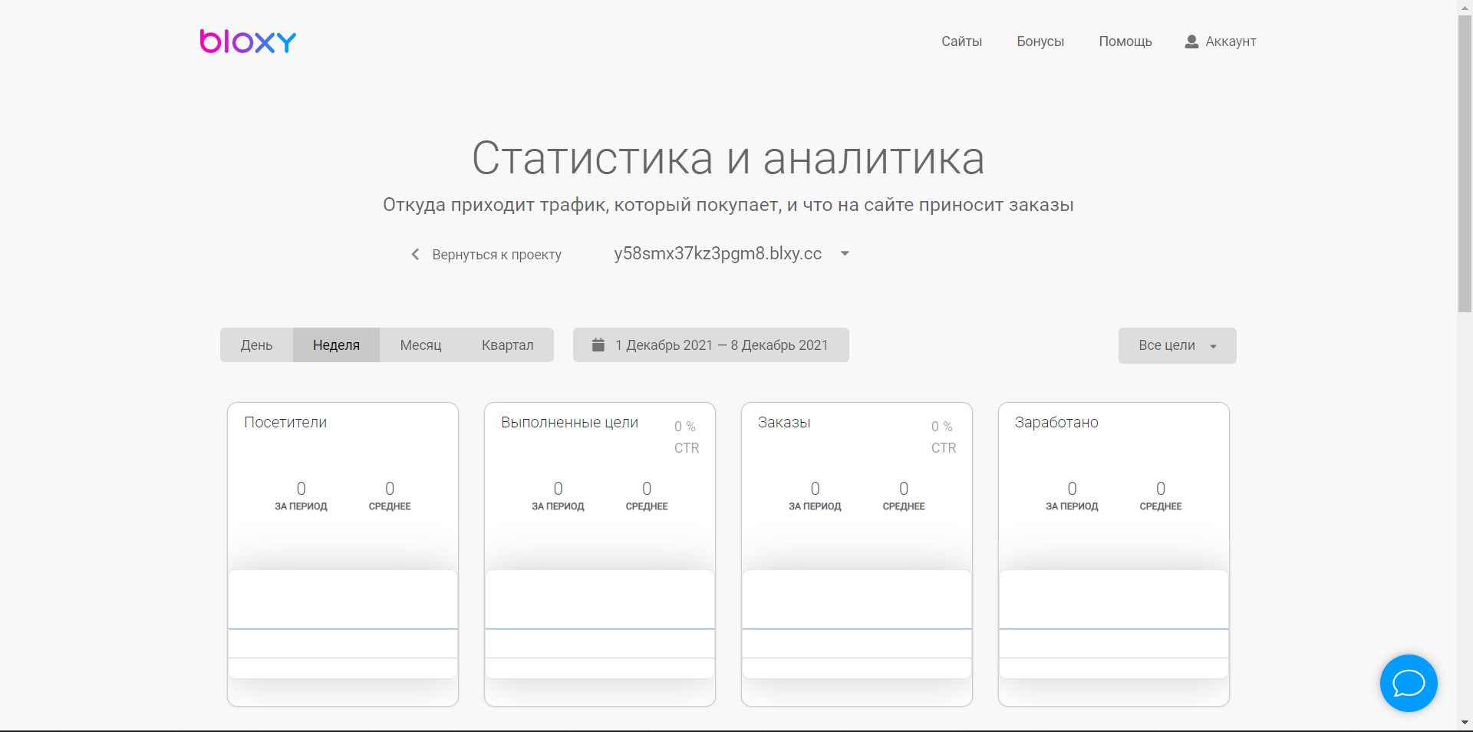This screenshot has width=1473, height=732.
Task: Click the back chevron arrow icon
Action: click(415, 254)
